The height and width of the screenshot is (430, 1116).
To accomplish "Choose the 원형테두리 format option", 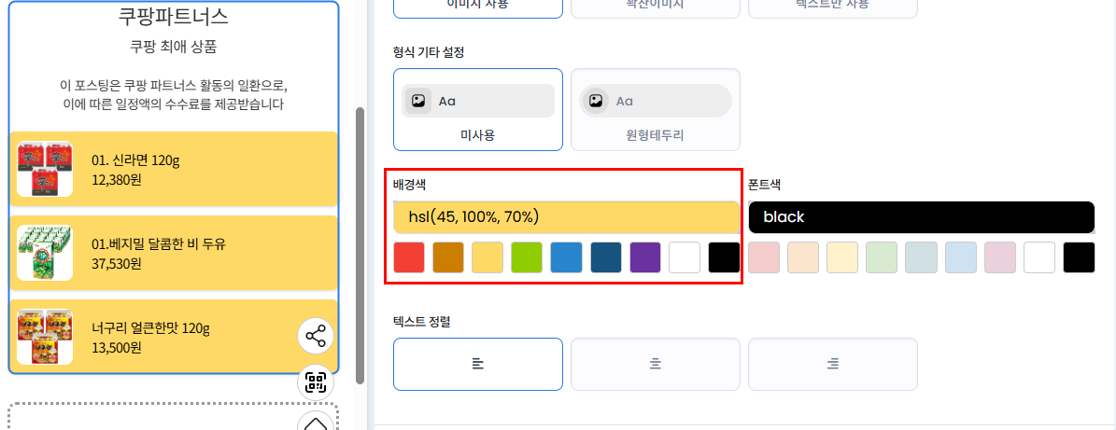I will coord(656,109).
